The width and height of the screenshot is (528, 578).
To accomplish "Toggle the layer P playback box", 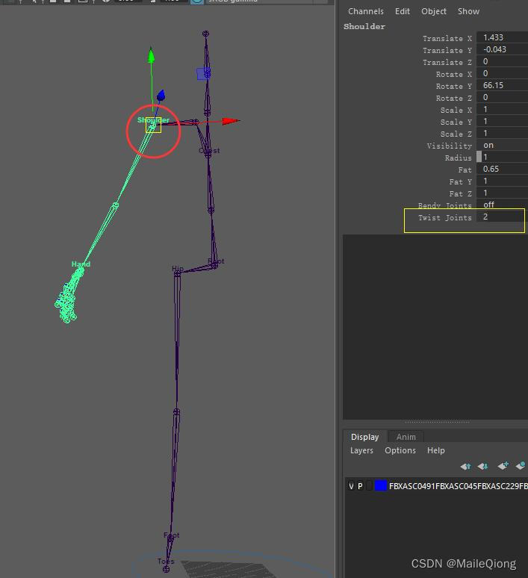I will click(x=360, y=486).
